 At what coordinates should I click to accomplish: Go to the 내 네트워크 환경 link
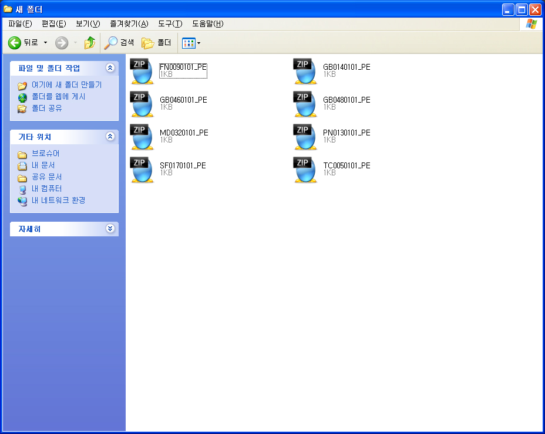58,201
